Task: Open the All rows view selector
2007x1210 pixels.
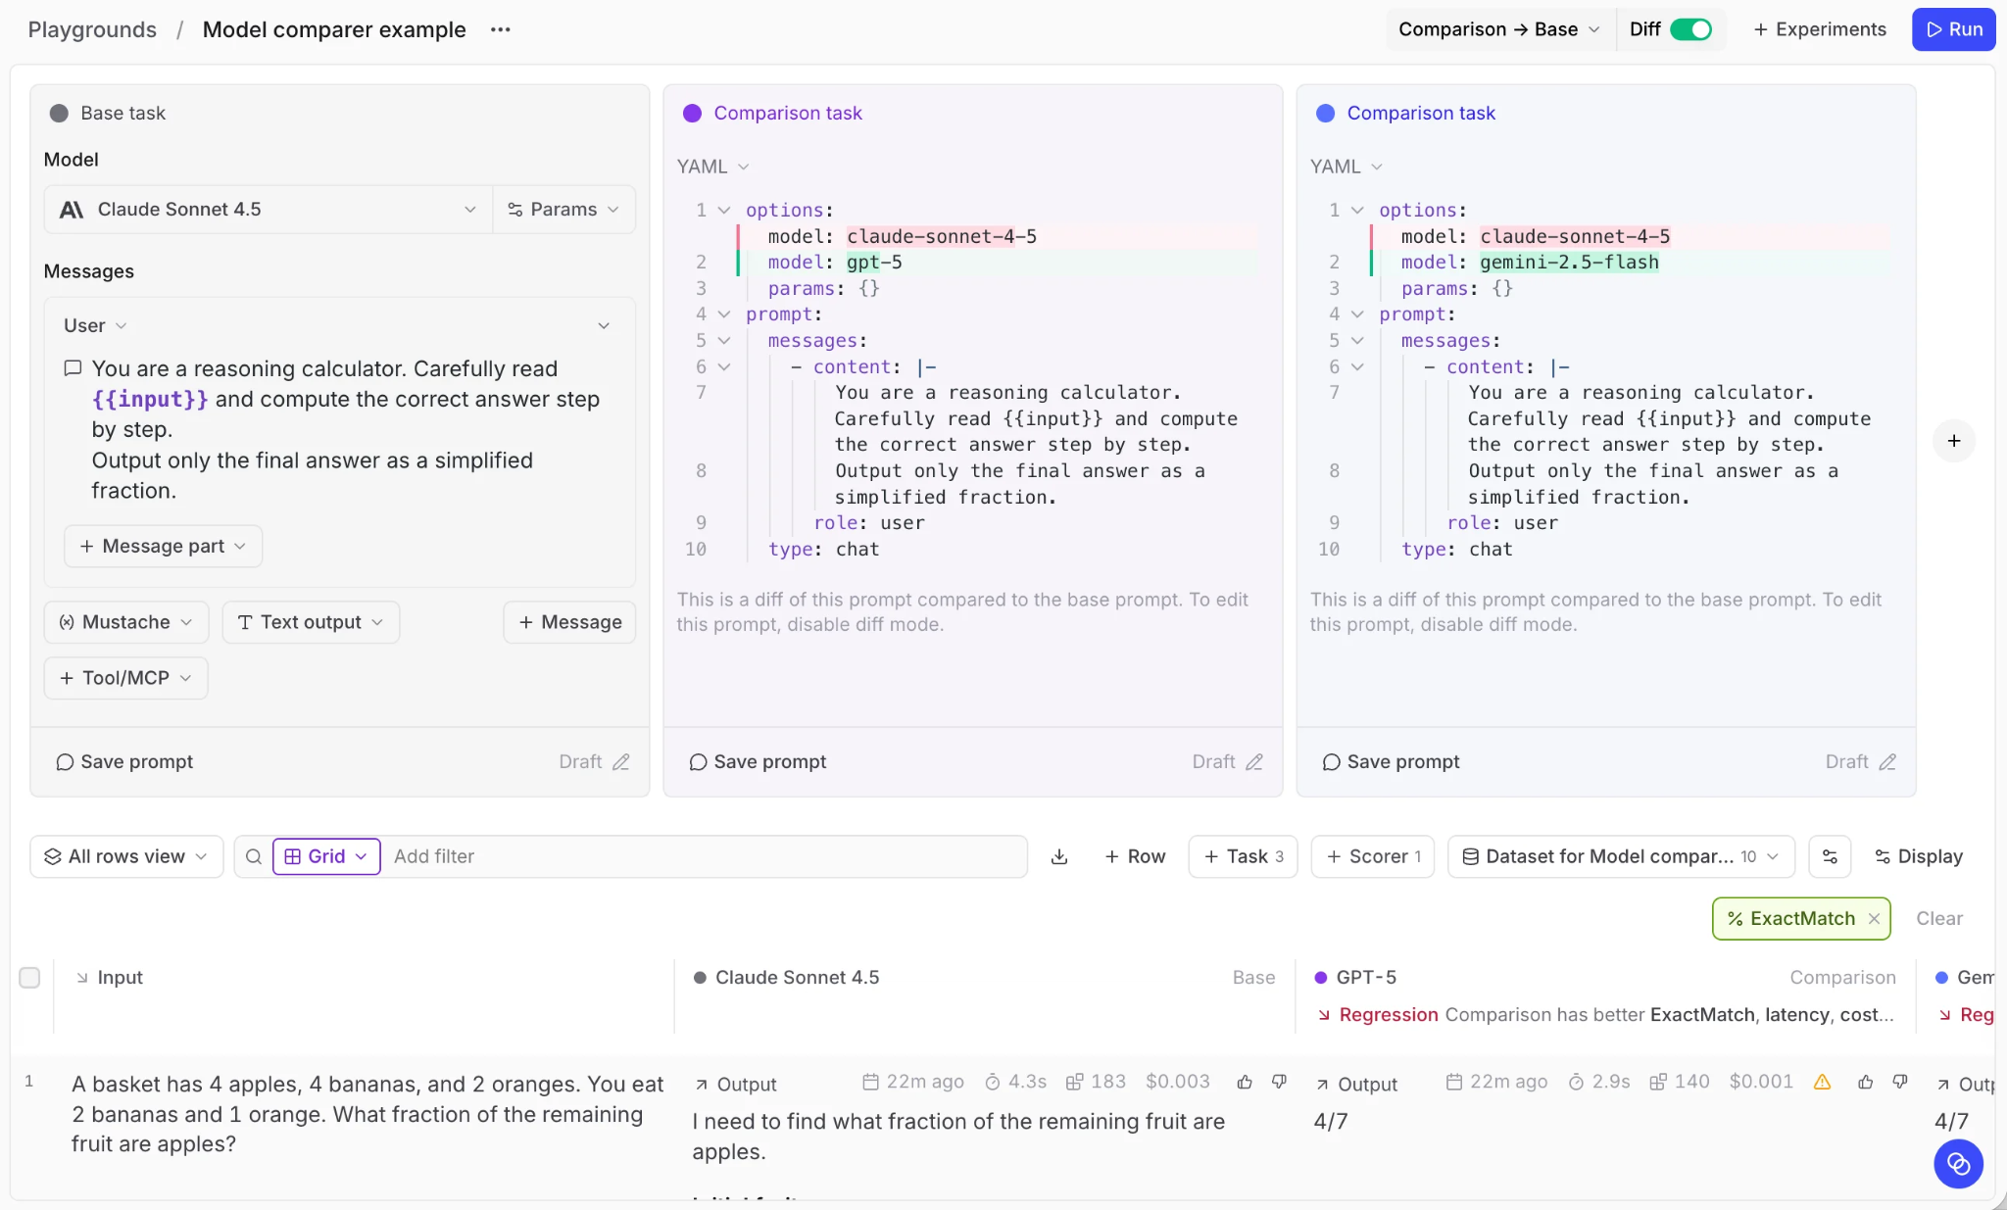Action: [x=126, y=856]
